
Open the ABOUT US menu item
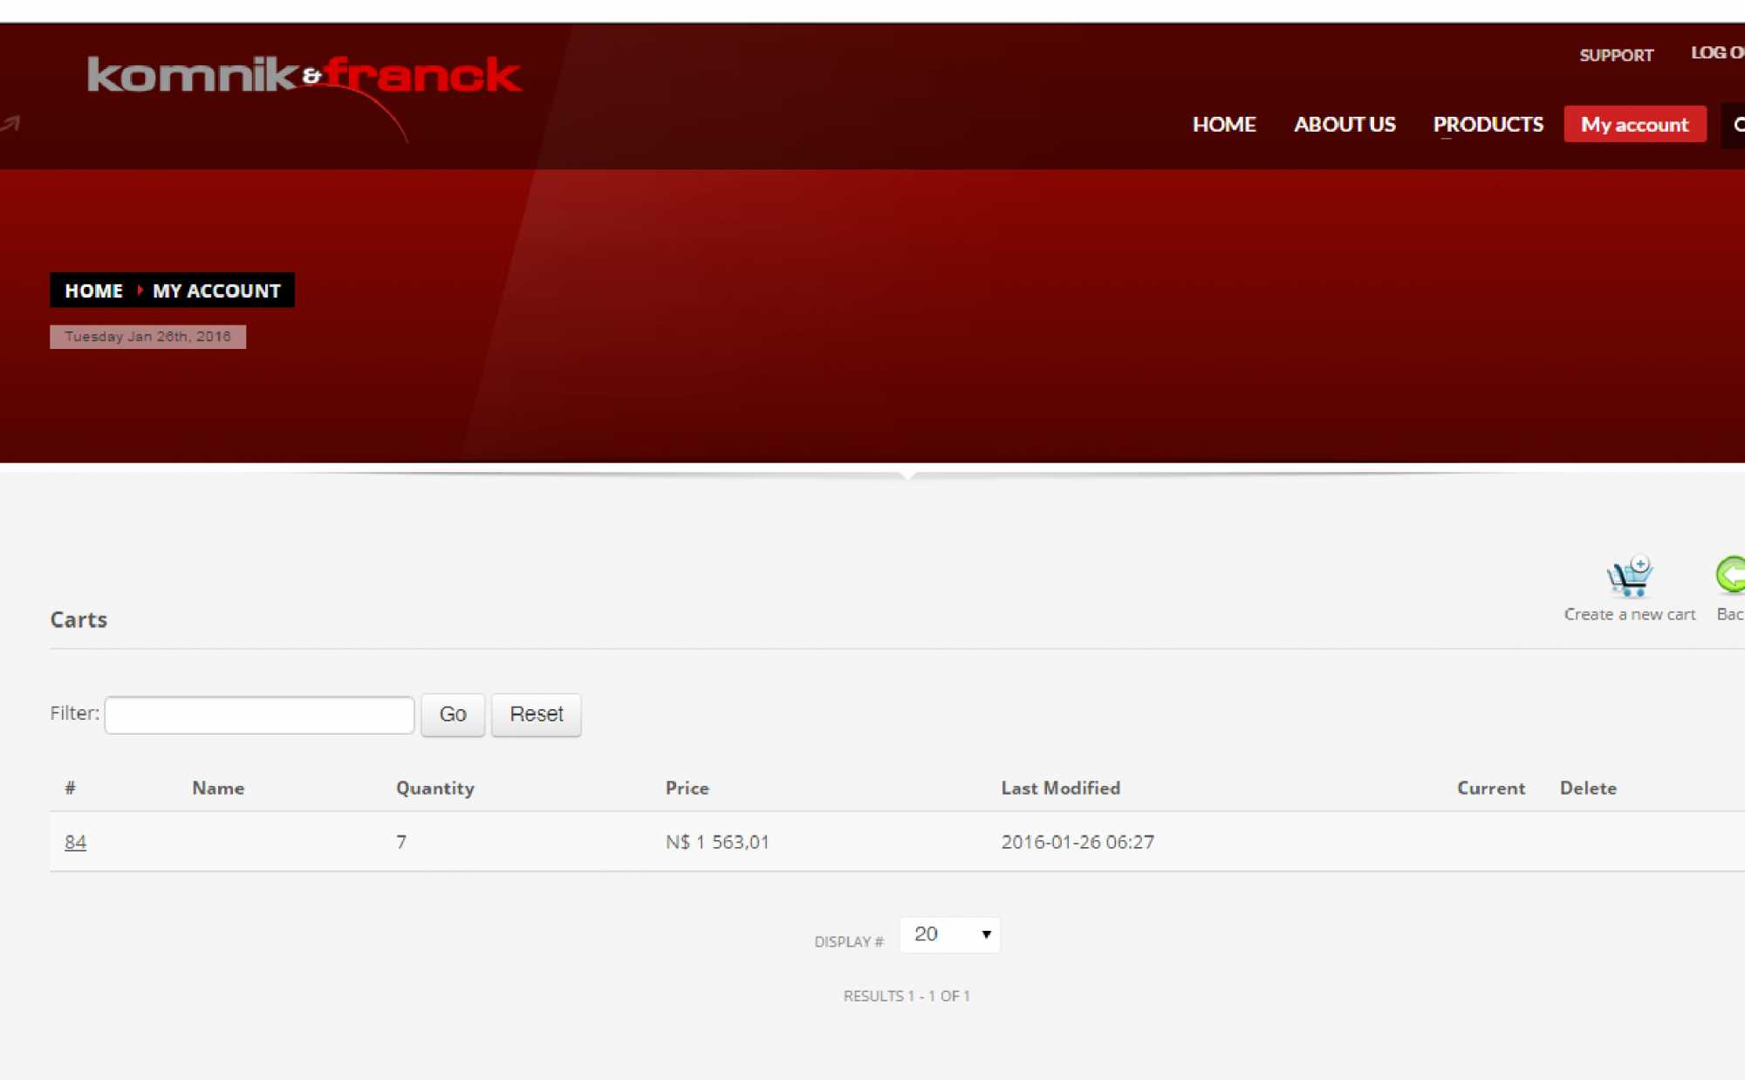click(1344, 125)
